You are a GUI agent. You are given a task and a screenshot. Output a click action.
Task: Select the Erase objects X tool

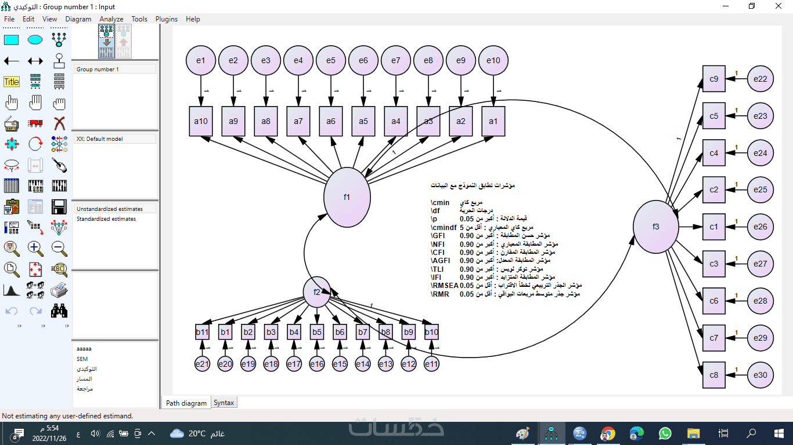59,123
